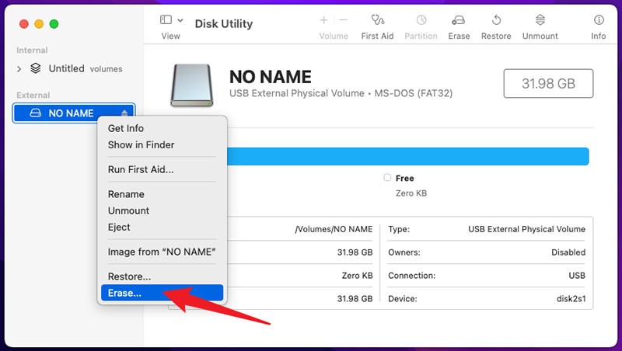Click the layered-volumes icon beside Untitled
The height and width of the screenshot is (351, 622).
(x=36, y=68)
